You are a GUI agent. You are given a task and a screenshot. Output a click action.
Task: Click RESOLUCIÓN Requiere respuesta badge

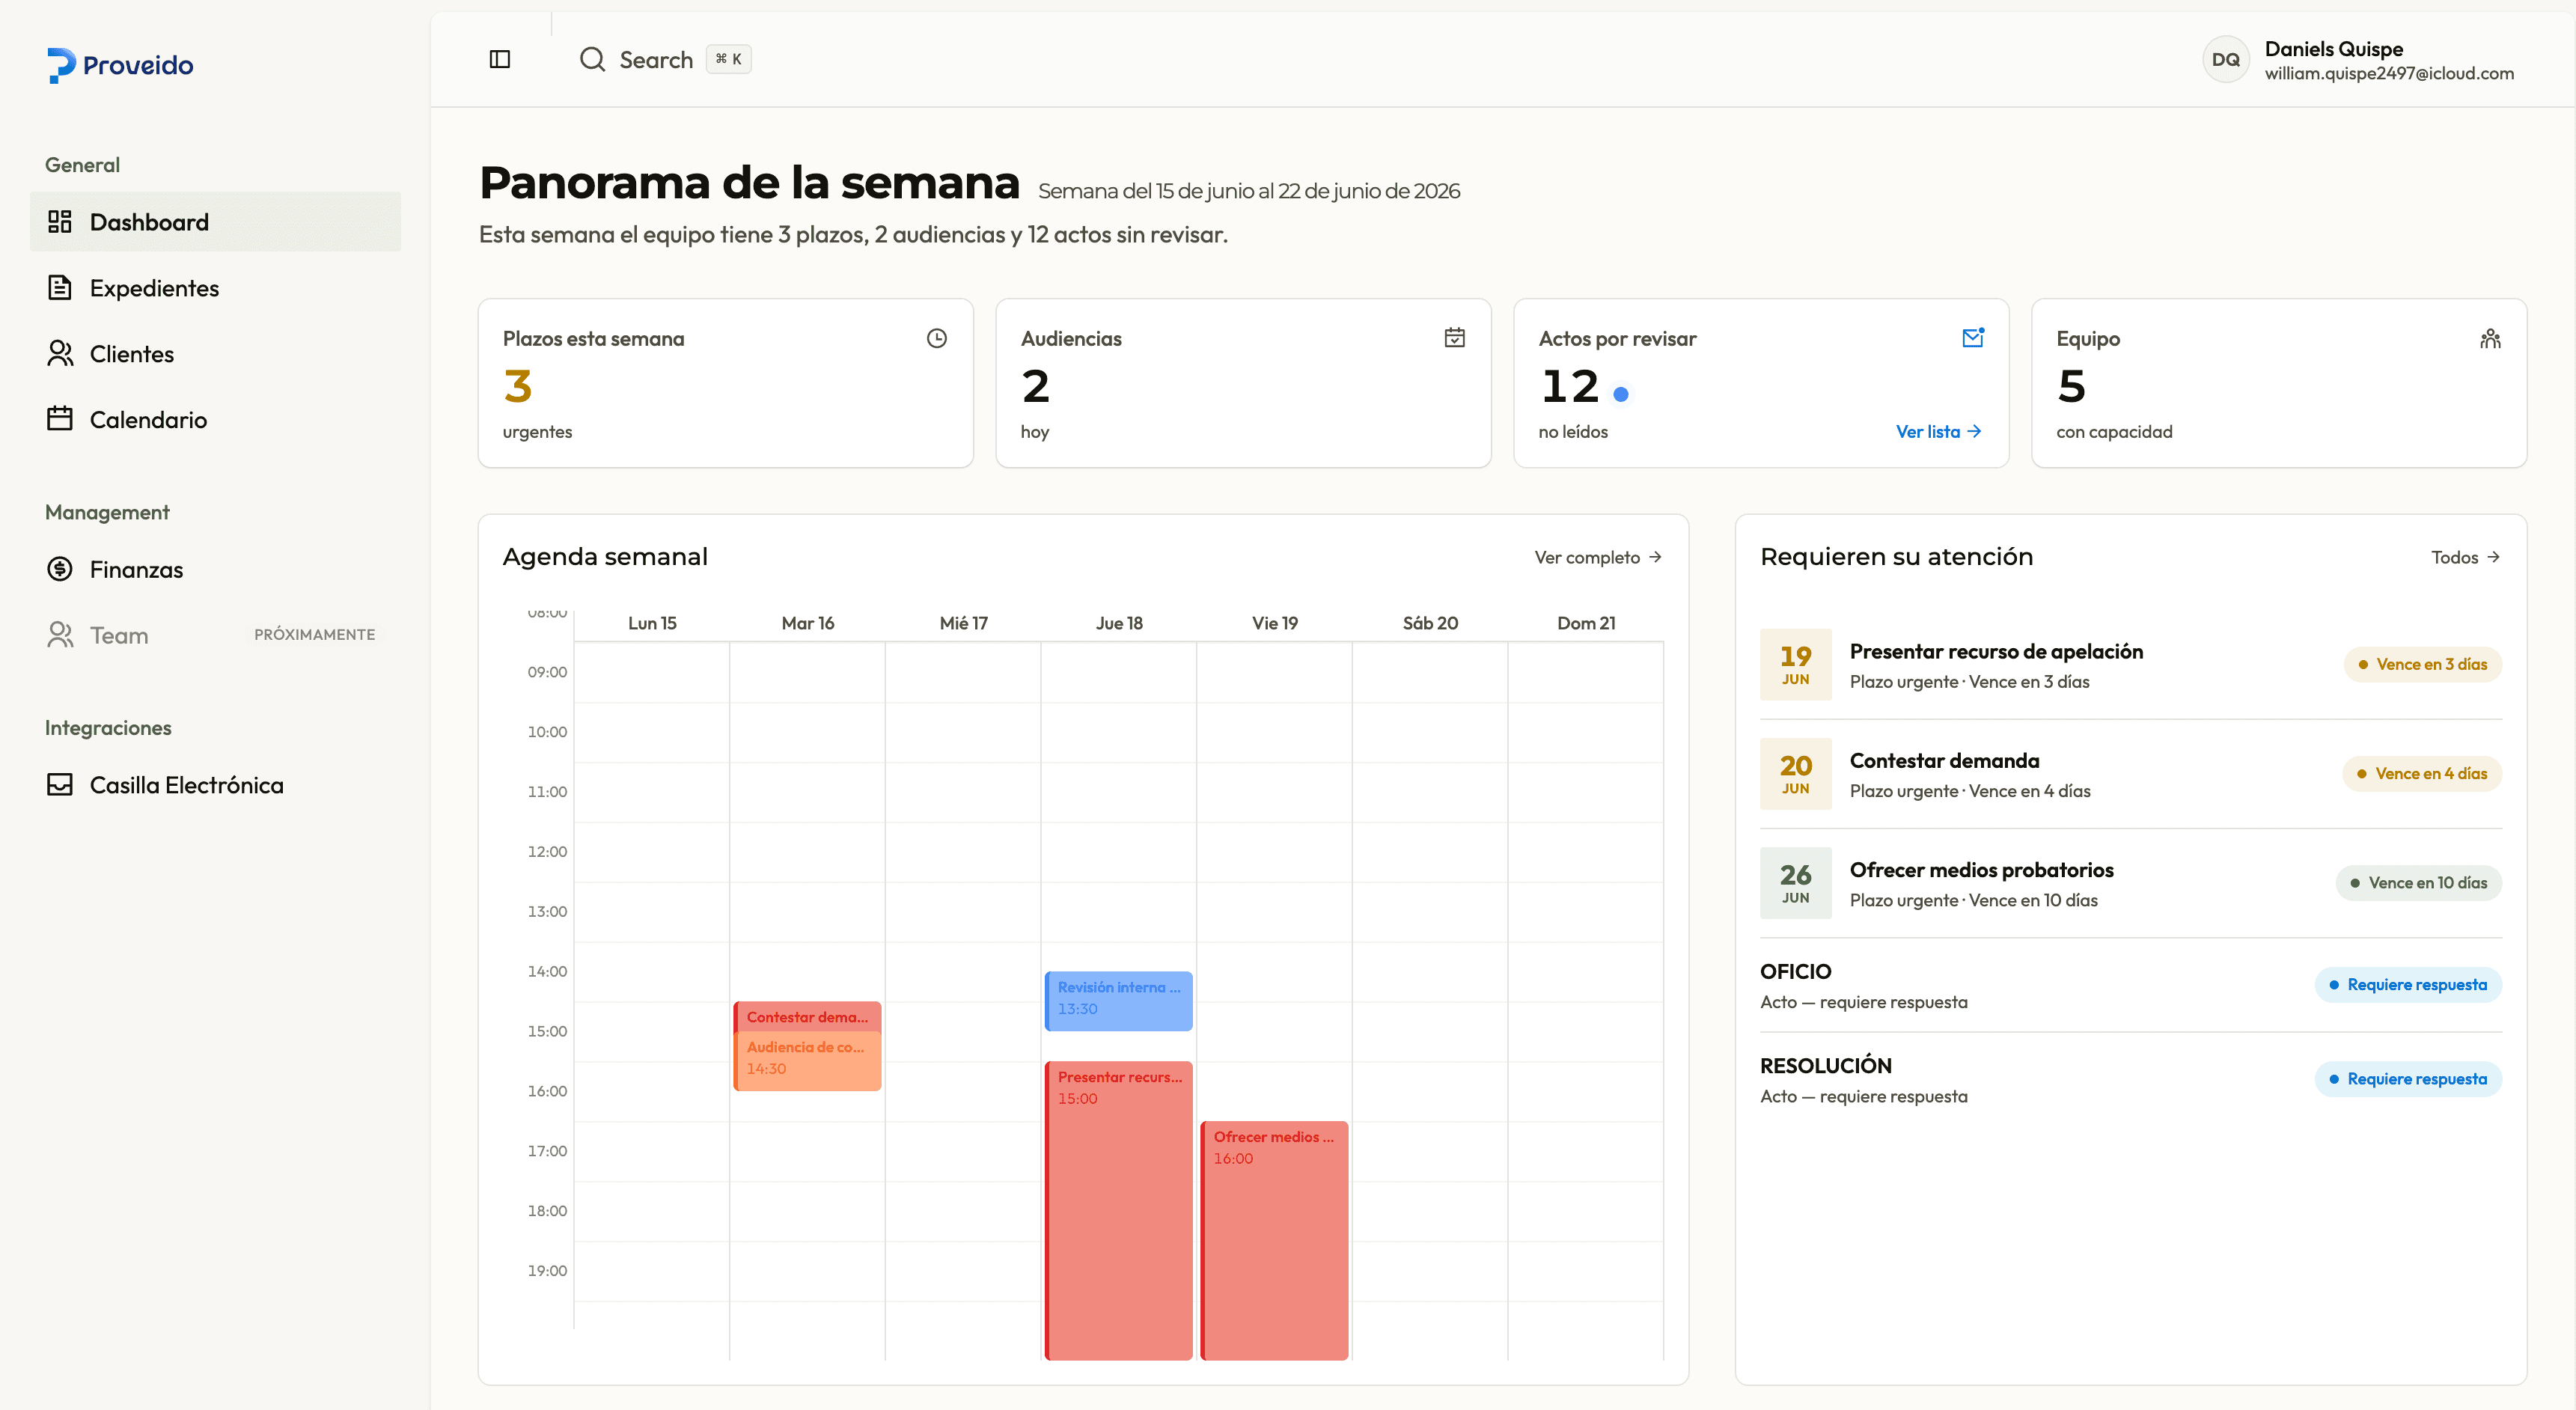(x=2408, y=1079)
